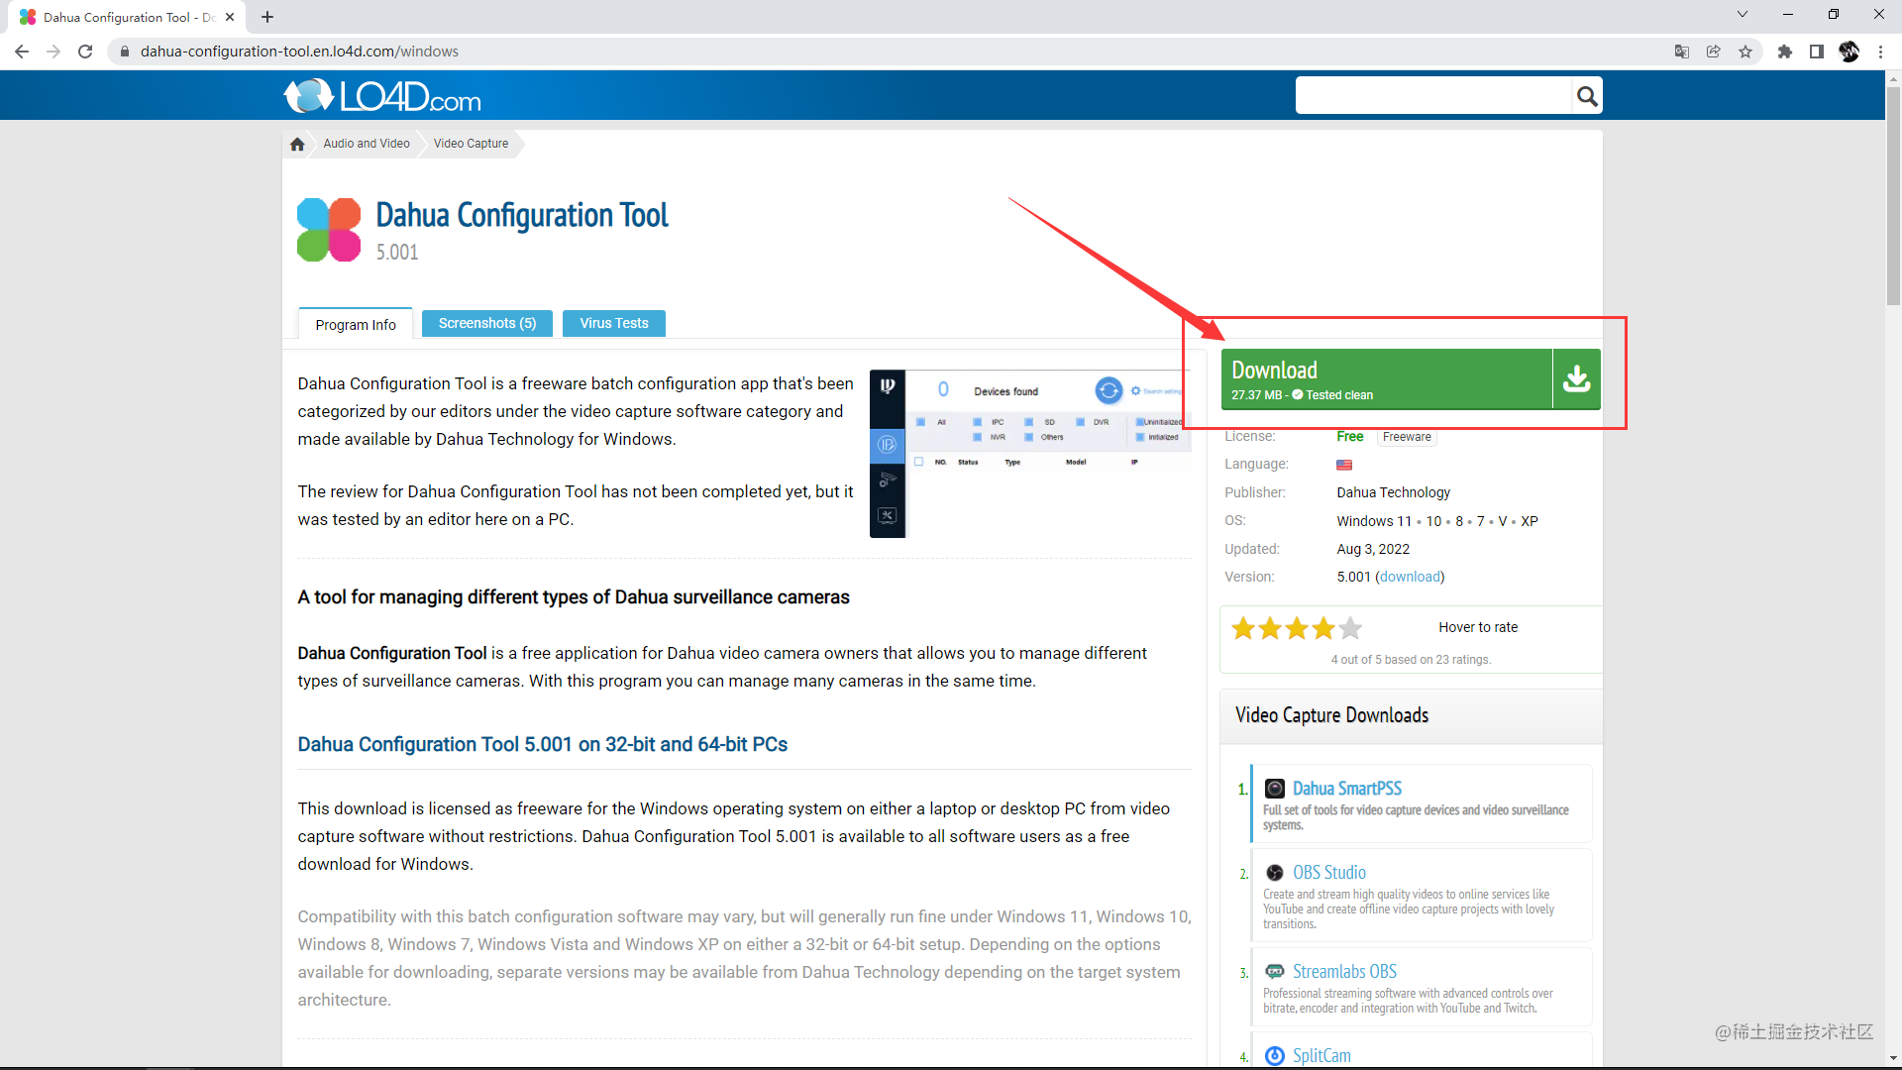Open the SplitCam link

(x=1321, y=1056)
